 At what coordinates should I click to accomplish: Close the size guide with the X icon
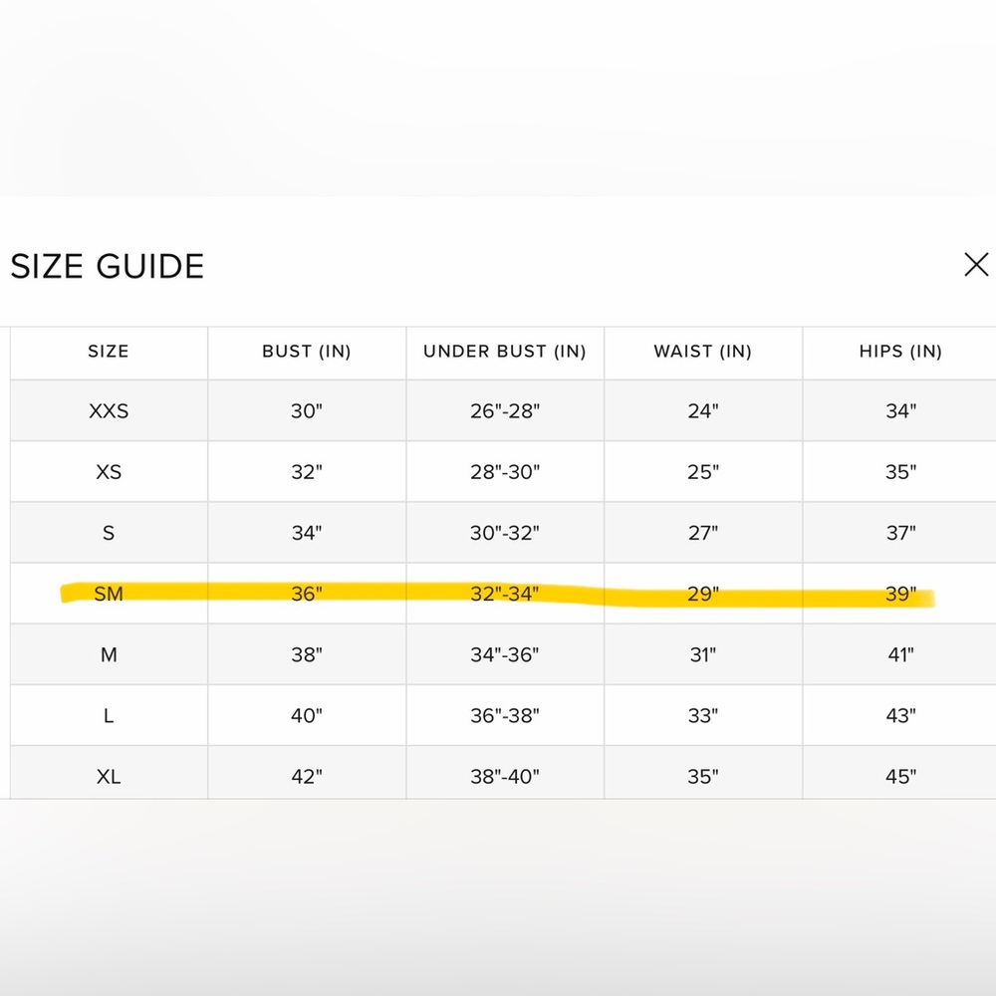pos(976,264)
